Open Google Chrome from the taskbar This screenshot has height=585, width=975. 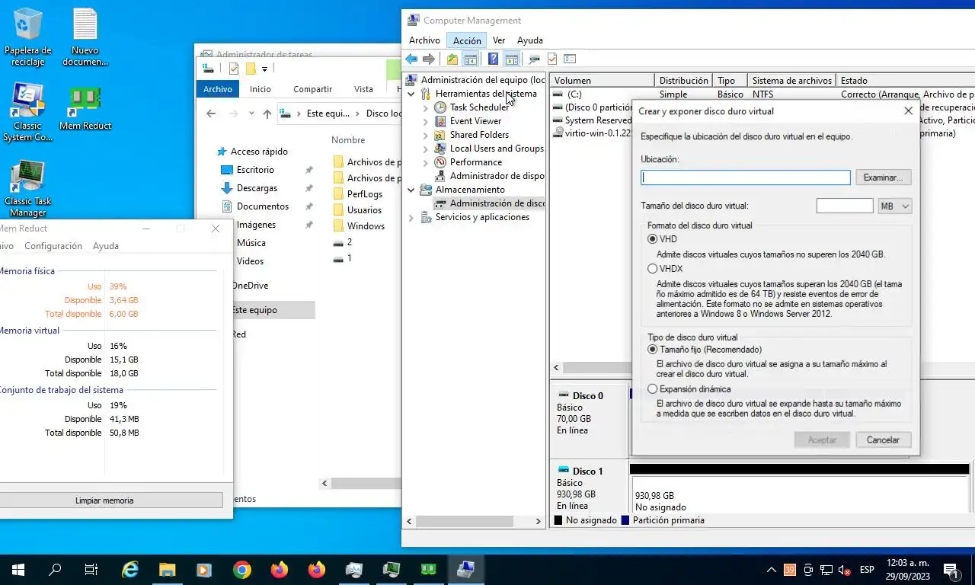pos(242,569)
